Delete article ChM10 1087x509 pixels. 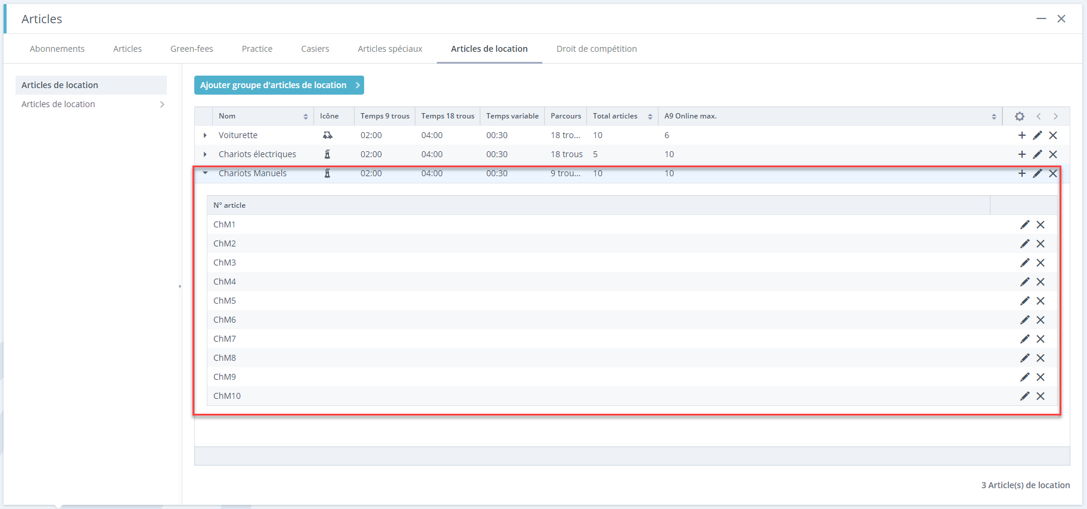point(1041,396)
